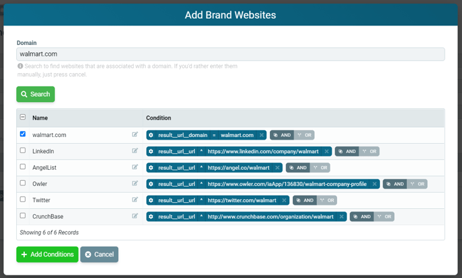Edit the LinkedIn URL condition value

(263, 151)
